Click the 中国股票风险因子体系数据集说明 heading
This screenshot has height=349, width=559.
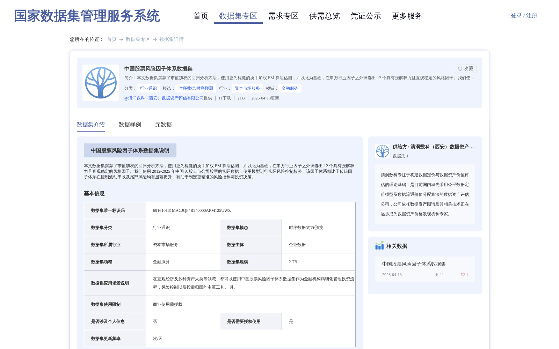click(130, 150)
